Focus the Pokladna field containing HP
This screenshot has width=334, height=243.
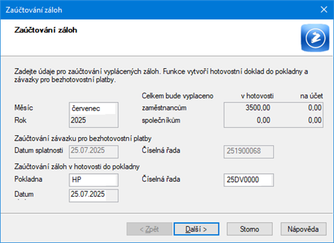point(94,179)
